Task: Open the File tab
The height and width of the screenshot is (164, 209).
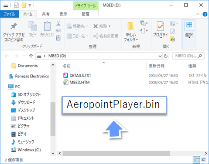Action: (x=10, y=14)
